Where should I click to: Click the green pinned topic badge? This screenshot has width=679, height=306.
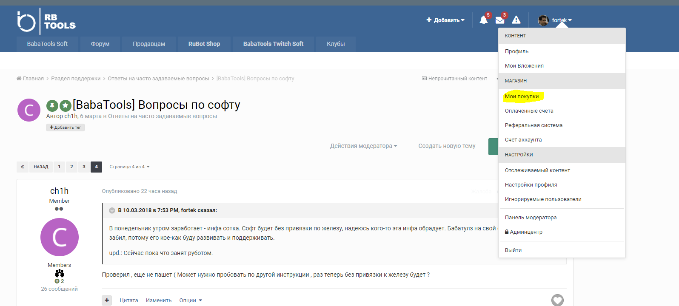tap(52, 105)
